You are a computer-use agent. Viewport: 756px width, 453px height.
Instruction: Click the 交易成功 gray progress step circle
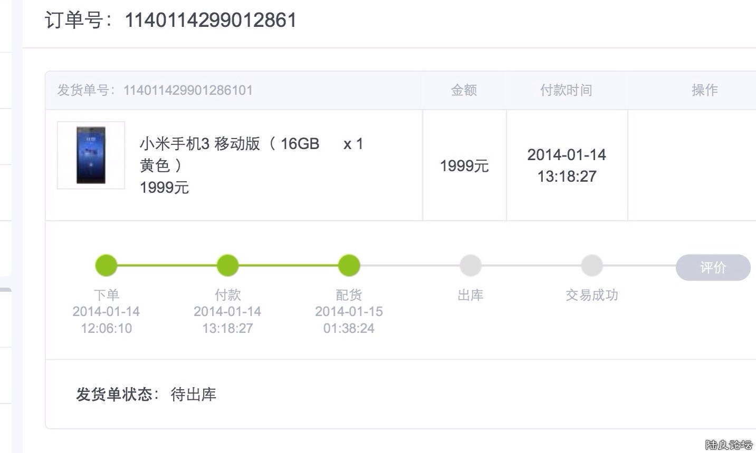click(591, 265)
